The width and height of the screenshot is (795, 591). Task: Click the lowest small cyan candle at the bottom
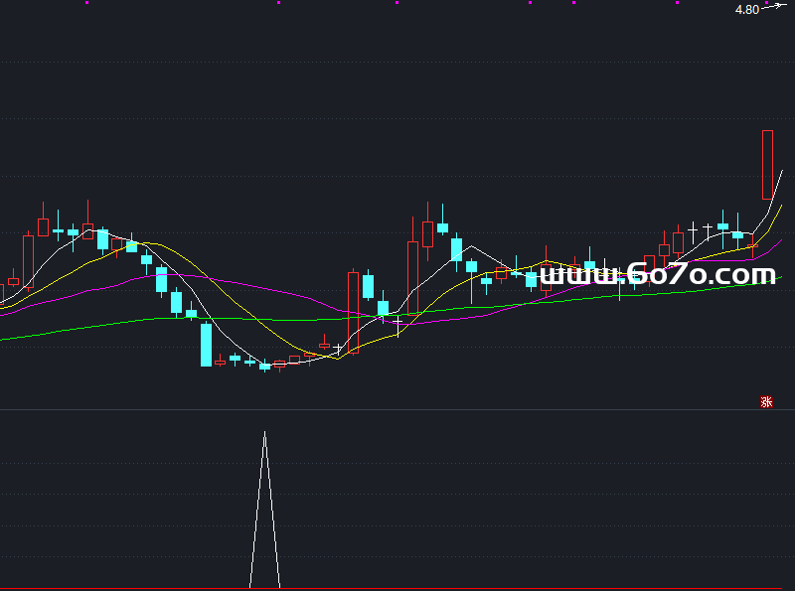coord(264,366)
